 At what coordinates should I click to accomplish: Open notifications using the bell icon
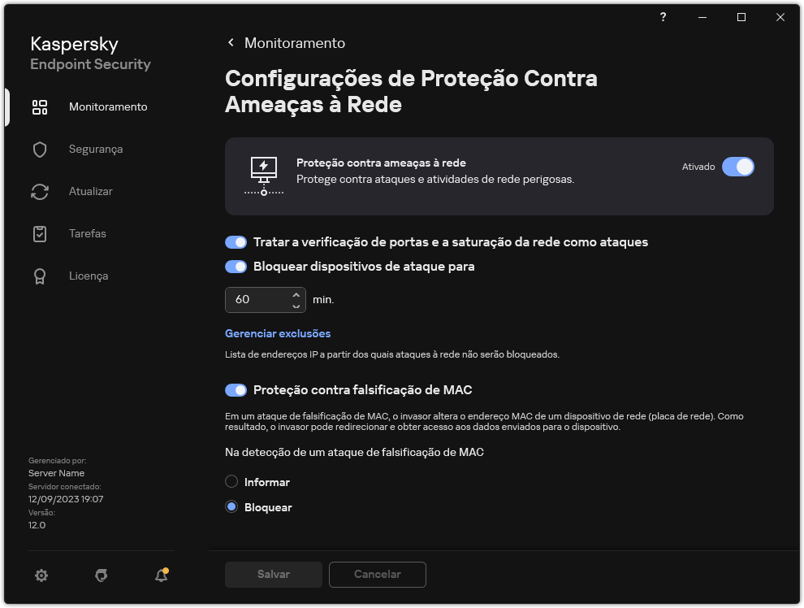tap(160, 575)
